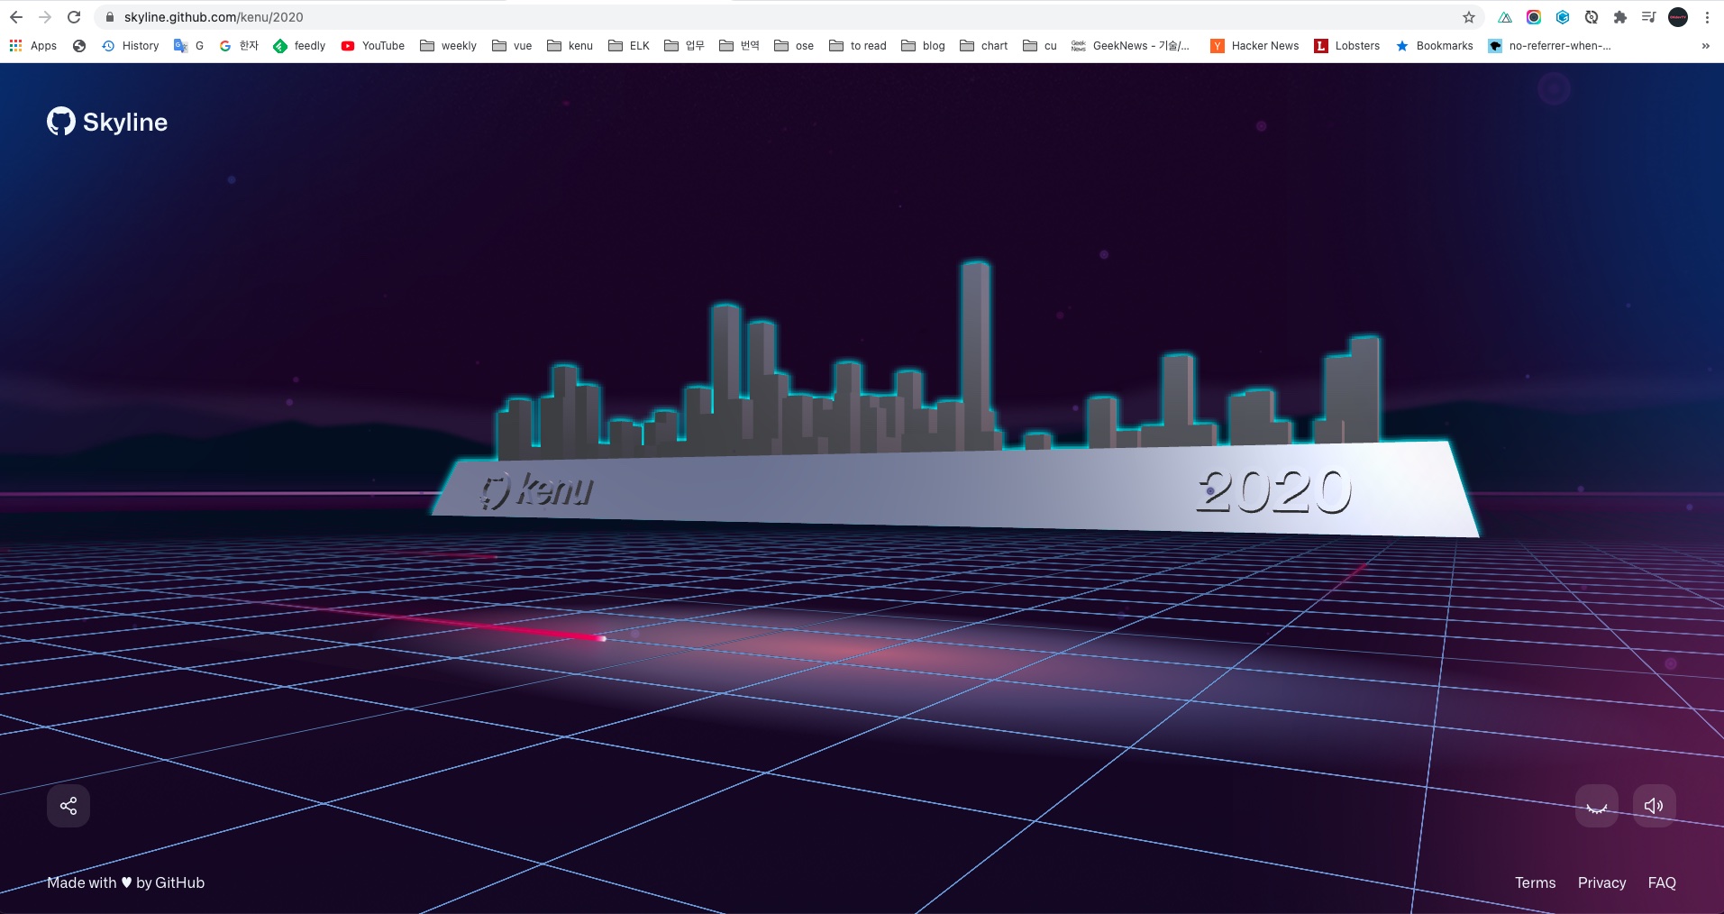Expand the ose bookmark folder
The image size is (1724, 914).
click(794, 46)
